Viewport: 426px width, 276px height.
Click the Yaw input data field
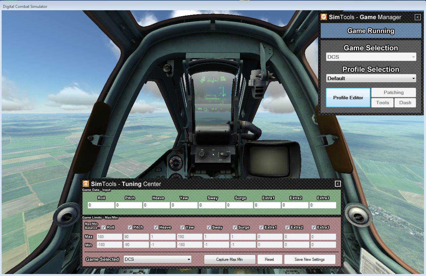(x=184, y=205)
